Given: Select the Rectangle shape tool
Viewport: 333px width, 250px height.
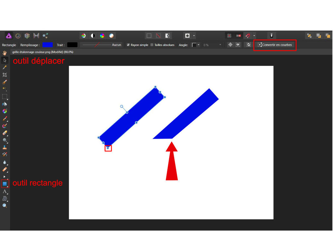Looking at the screenshot, I should (x=5, y=184).
